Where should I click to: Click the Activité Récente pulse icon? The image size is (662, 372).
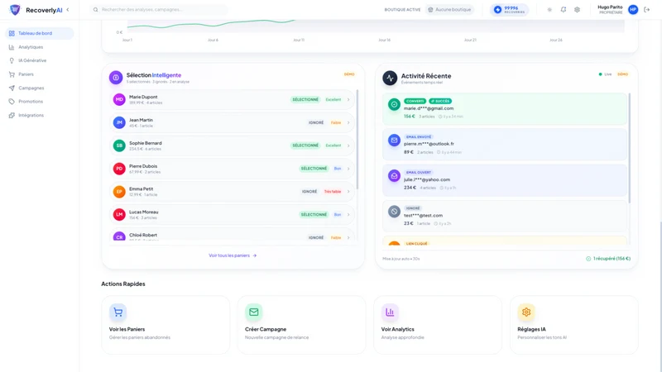tap(390, 78)
